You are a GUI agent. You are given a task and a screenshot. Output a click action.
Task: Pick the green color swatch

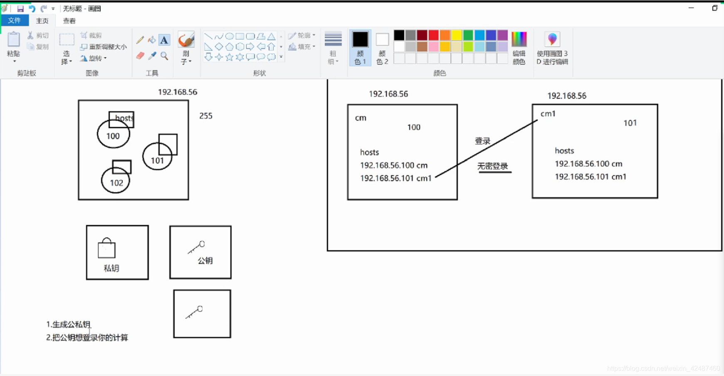[468, 35]
